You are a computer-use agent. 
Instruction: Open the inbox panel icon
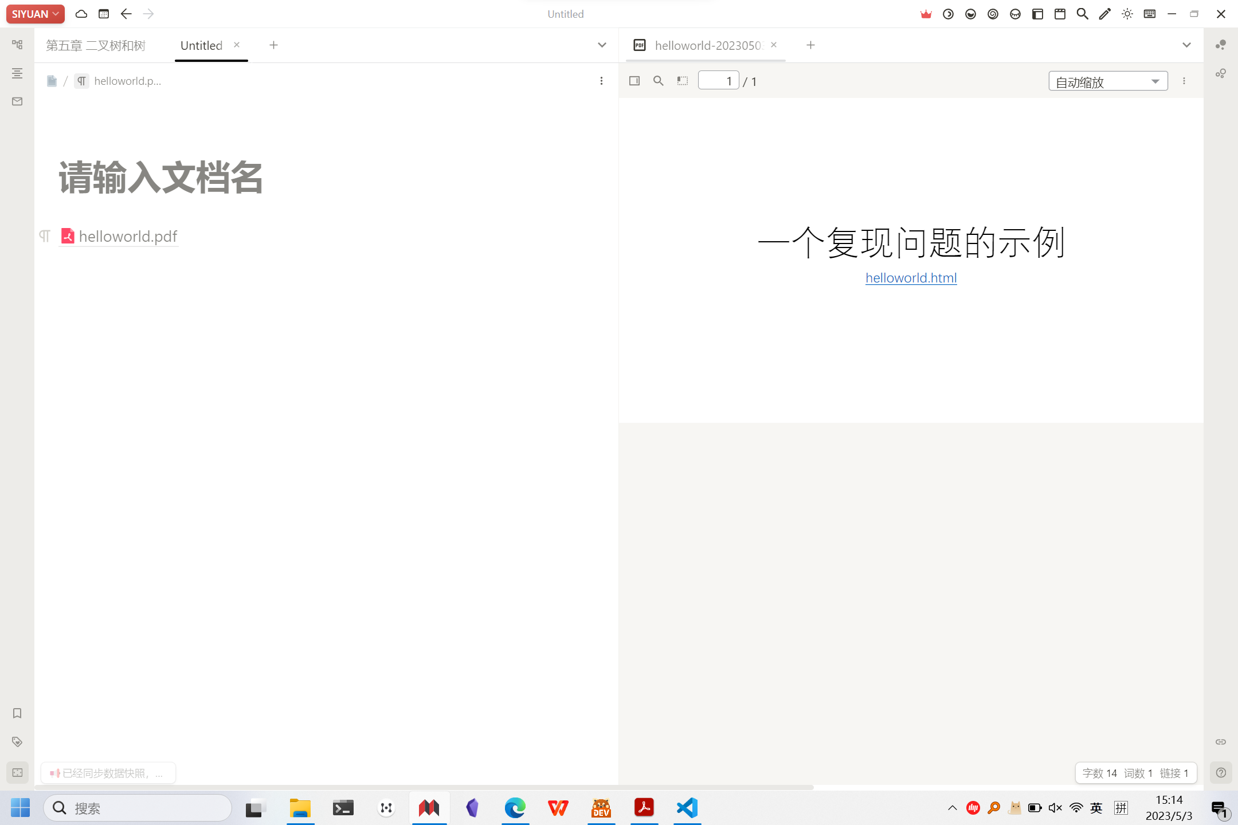(x=17, y=101)
